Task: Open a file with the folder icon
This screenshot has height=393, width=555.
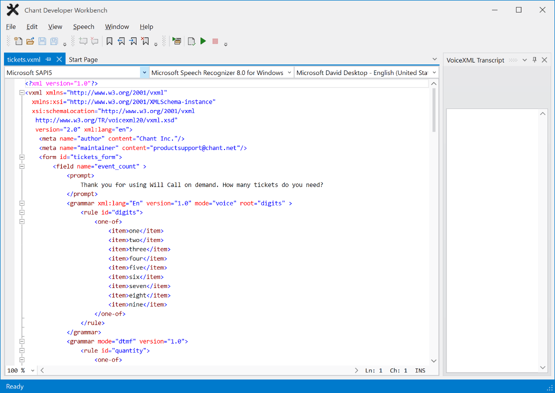Action: pos(30,41)
